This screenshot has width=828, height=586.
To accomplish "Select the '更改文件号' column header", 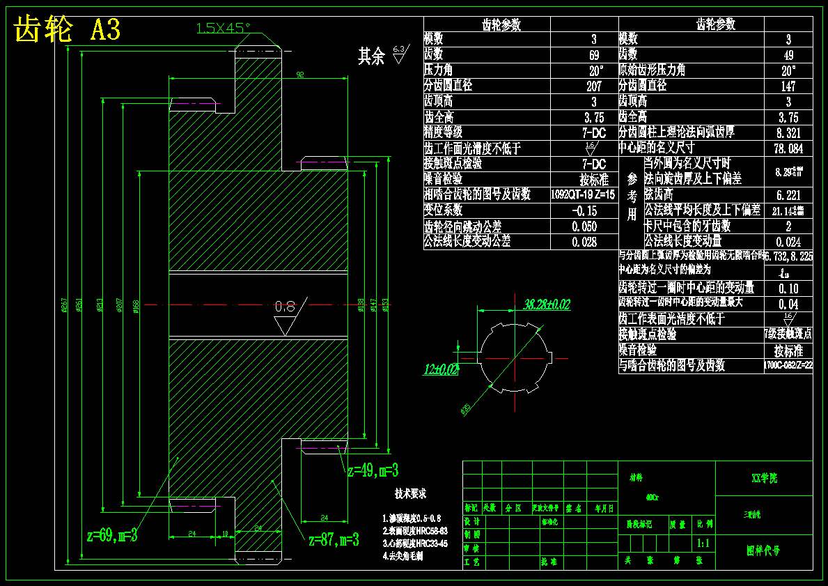I will (x=545, y=508).
